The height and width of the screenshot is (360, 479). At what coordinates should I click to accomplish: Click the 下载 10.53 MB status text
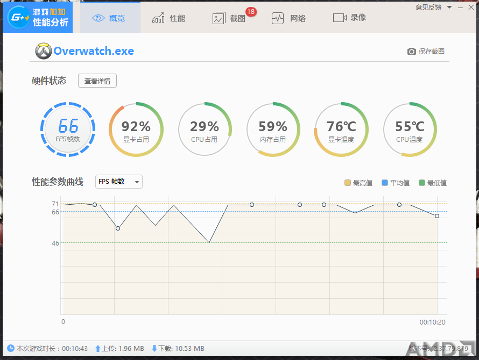pos(181,348)
